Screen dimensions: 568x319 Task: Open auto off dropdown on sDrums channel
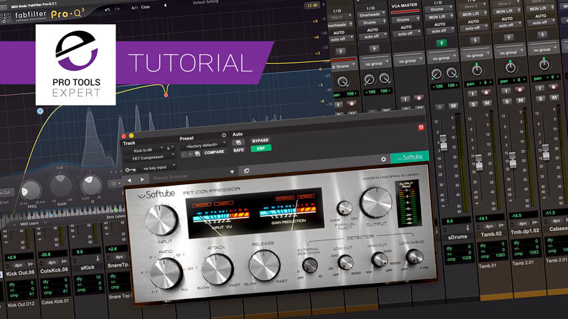click(x=441, y=31)
